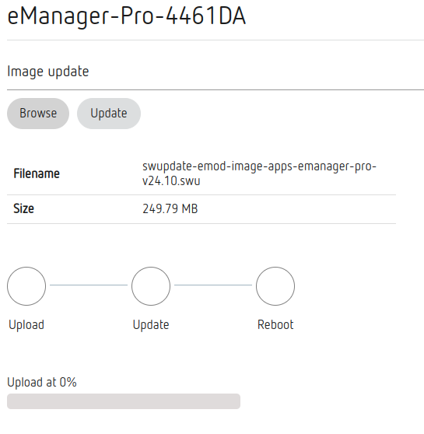Select the swupdate .swu filename text
The image size is (424, 434).
[259, 173]
